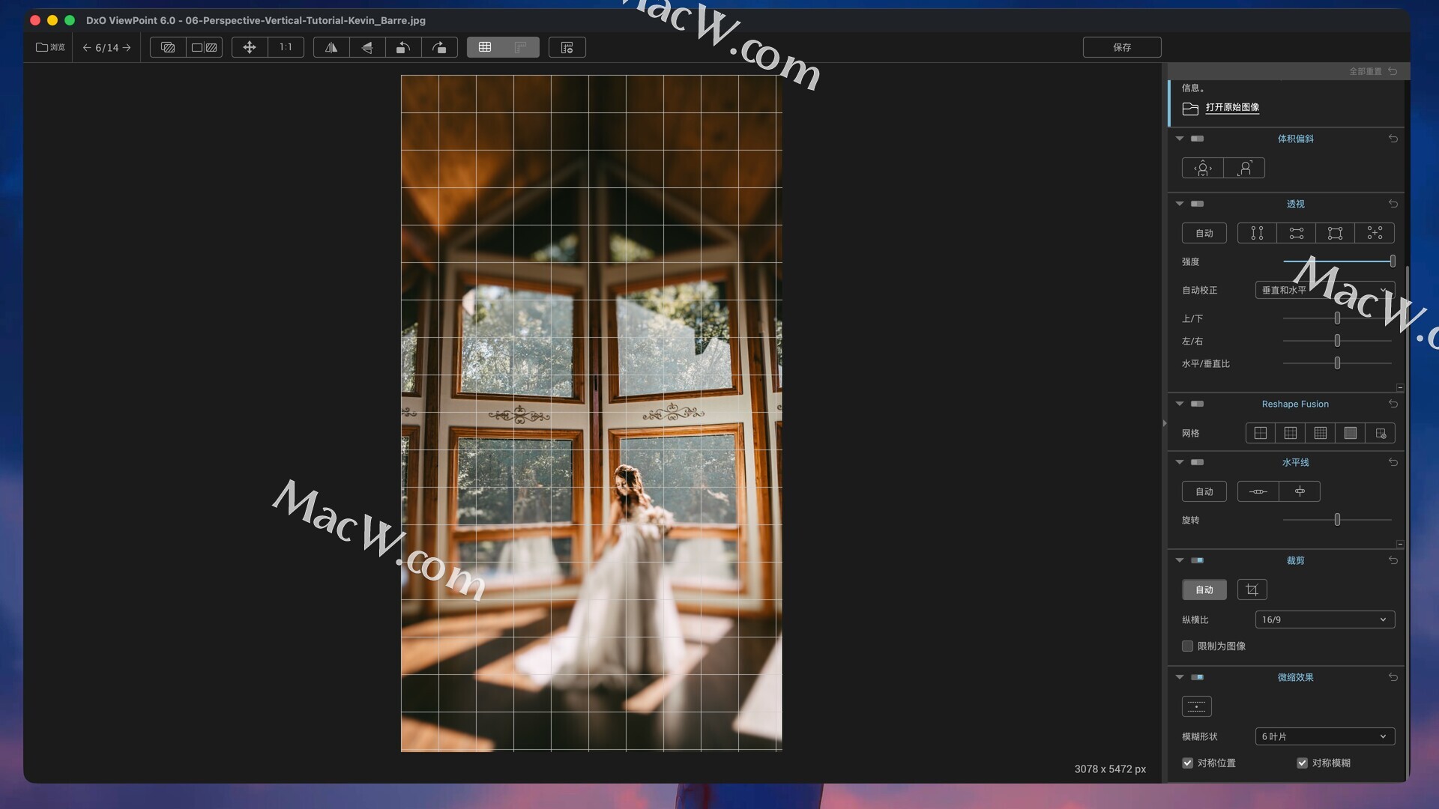The image size is (1439, 809).
Task: Select force vertical parallels perspective tool
Action: coord(1257,233)
